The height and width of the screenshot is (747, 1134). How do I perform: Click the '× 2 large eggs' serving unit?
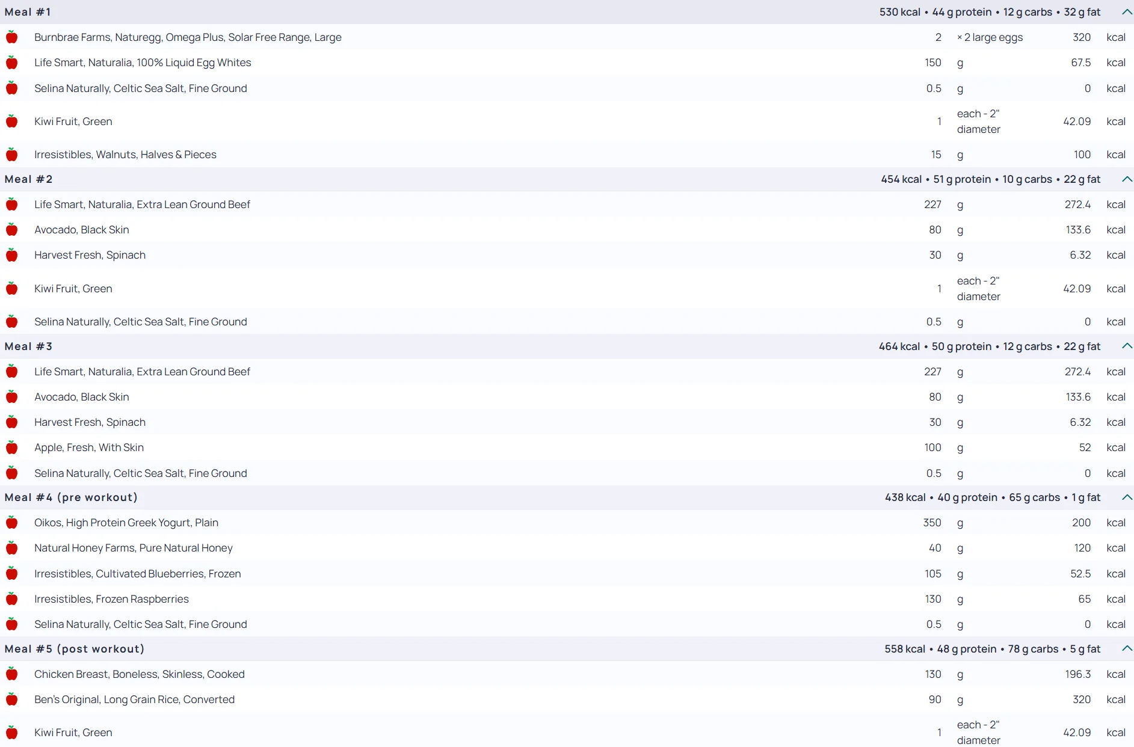990,37
